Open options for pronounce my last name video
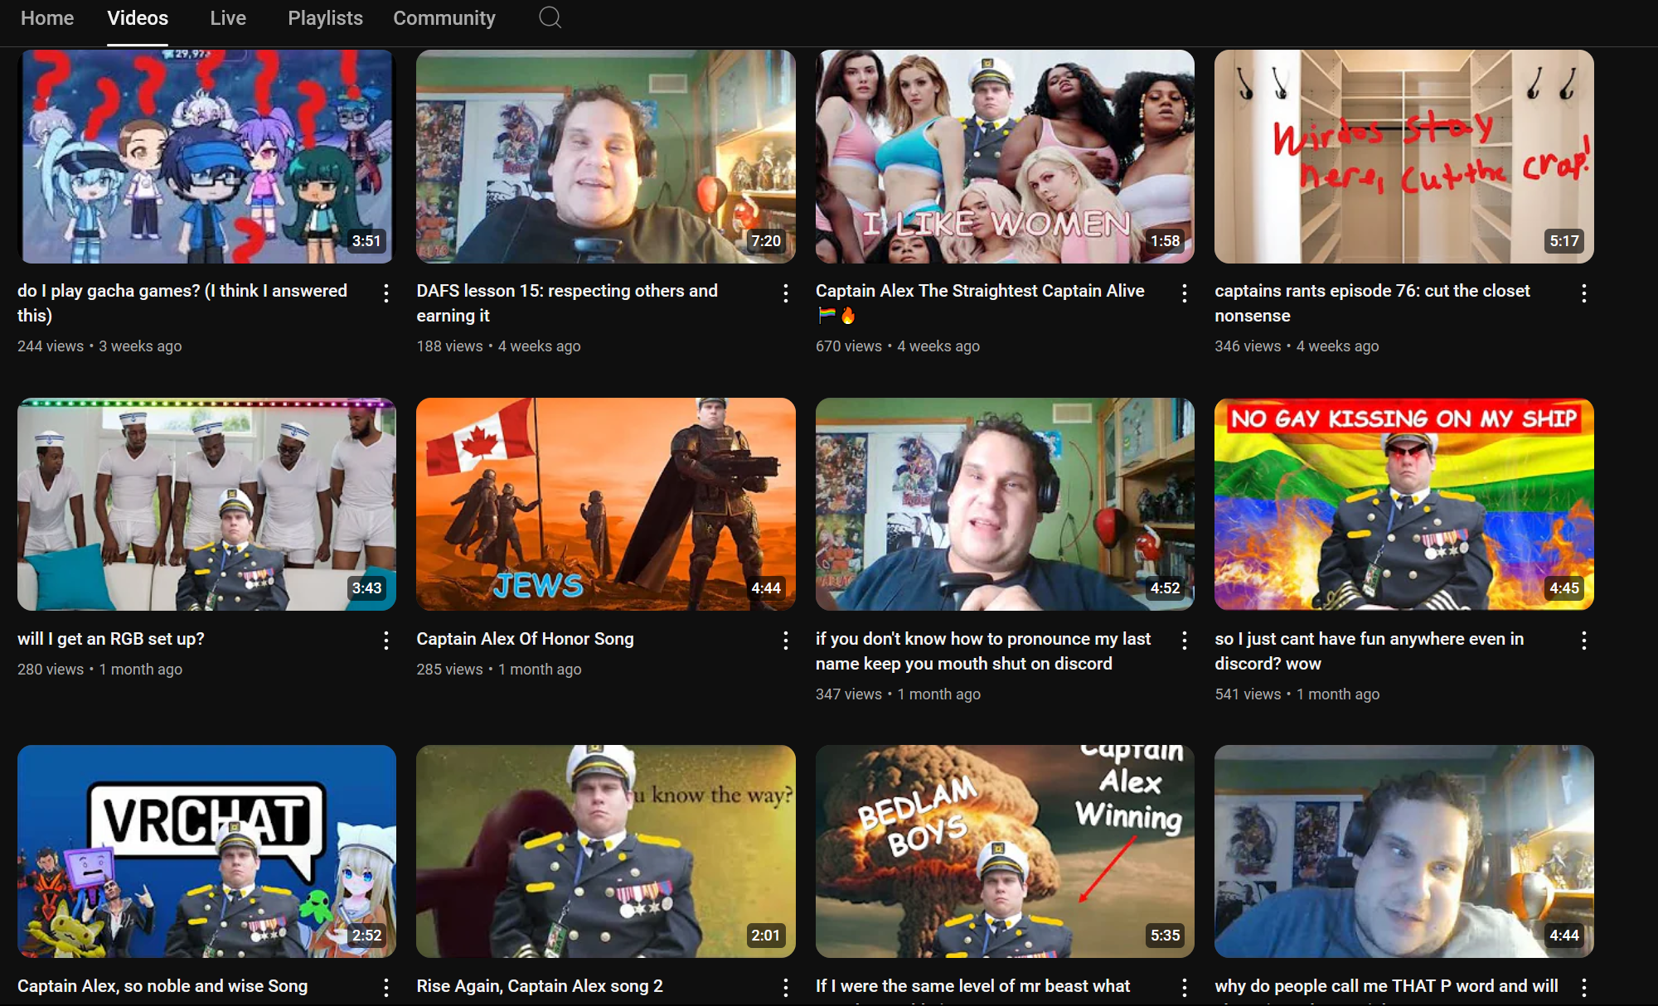This screenshot has width=1658, height=1006. click(x=1185, y=641)
